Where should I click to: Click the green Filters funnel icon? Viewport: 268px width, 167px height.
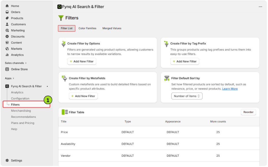pyautogui.click(x=61, y=18)
